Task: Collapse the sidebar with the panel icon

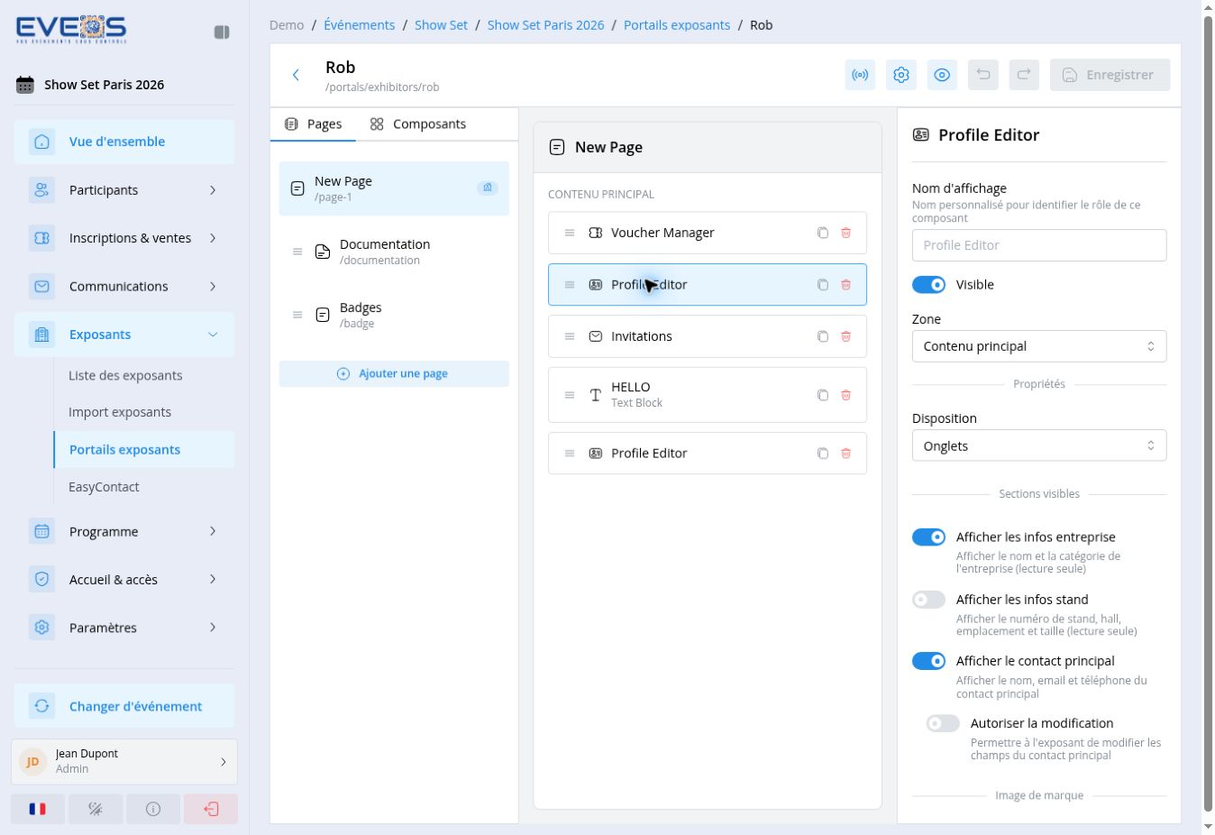Action: [222, 32]
